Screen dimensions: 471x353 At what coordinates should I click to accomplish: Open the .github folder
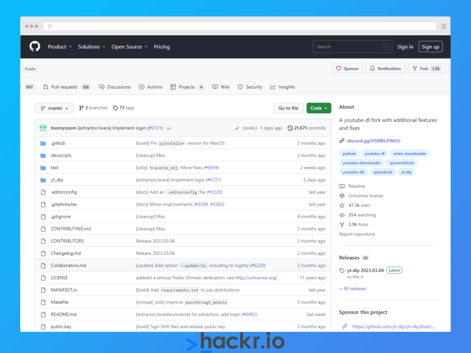click(58, 143)
